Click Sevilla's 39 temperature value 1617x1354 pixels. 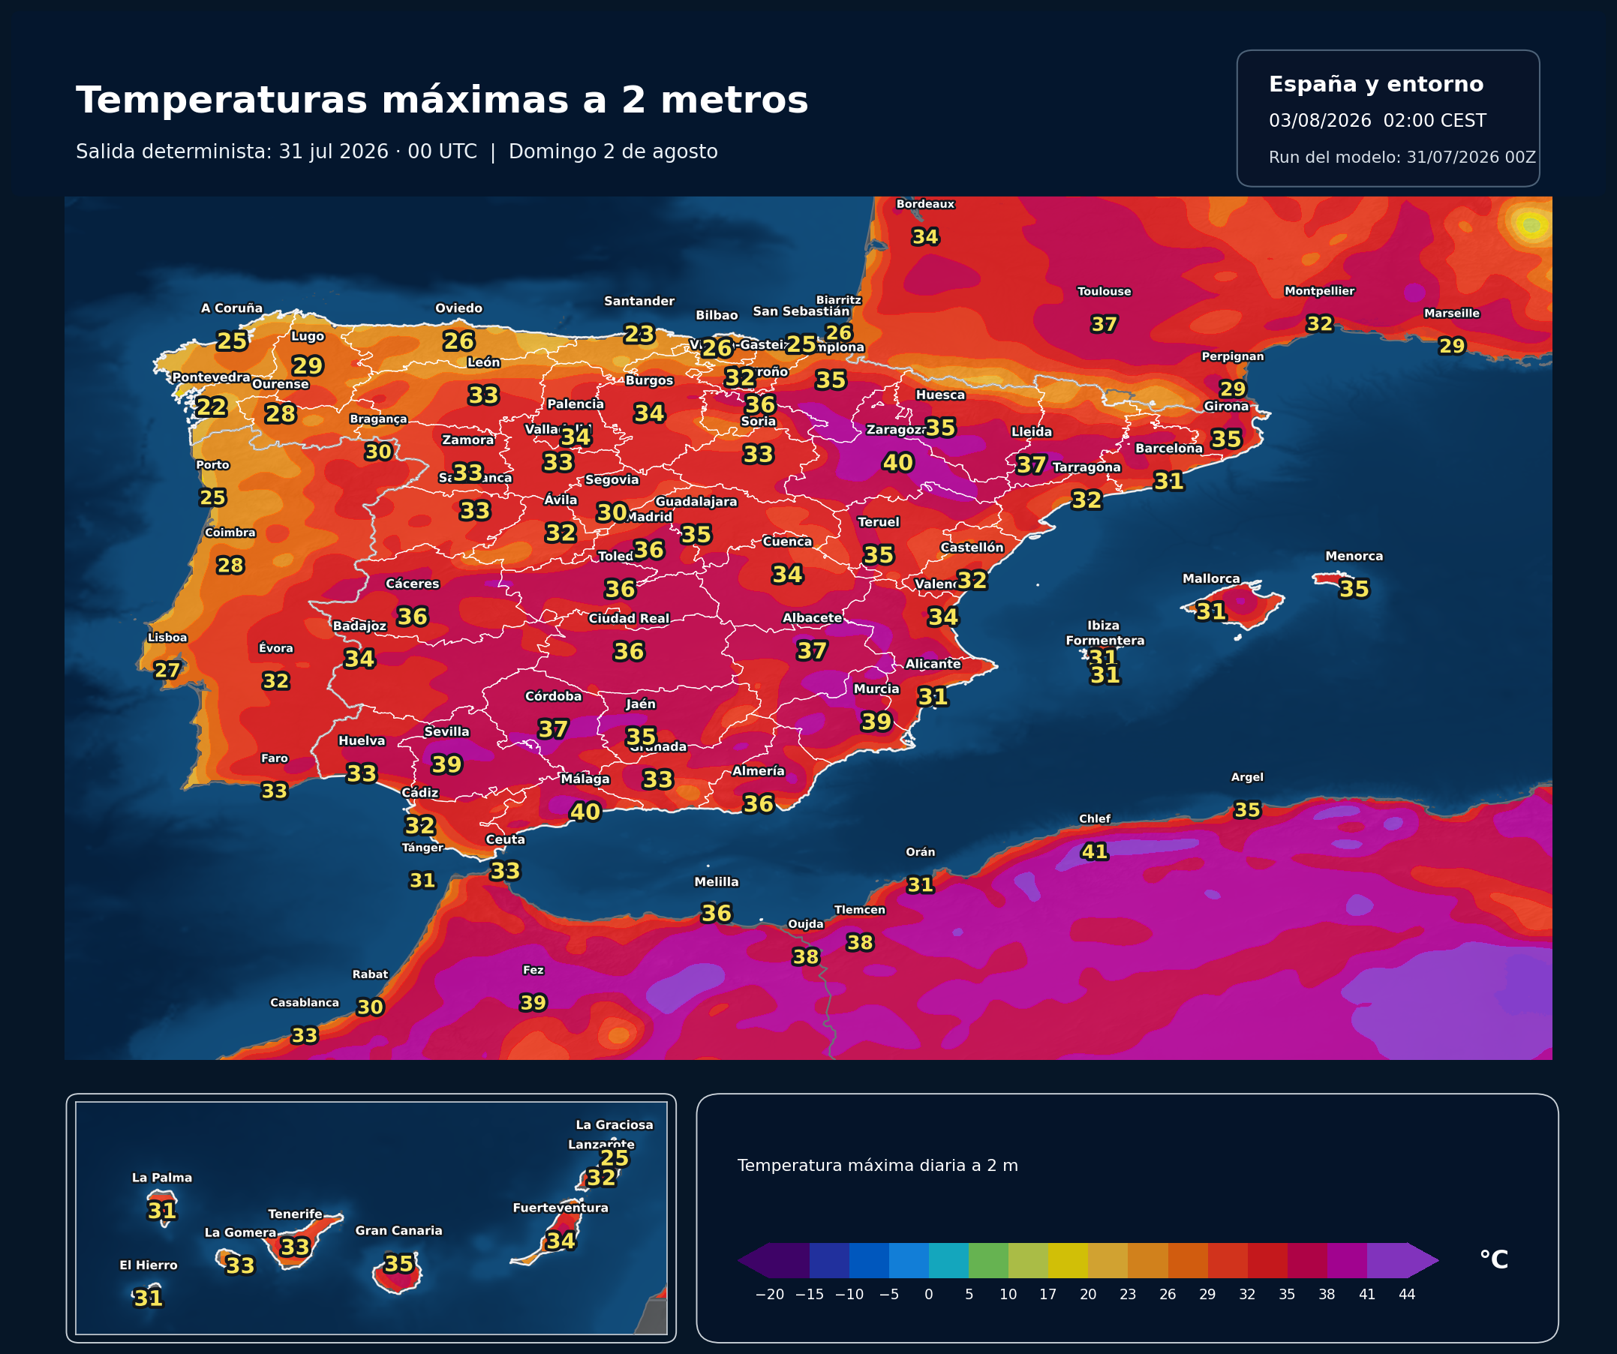click(x=446, y=764)
